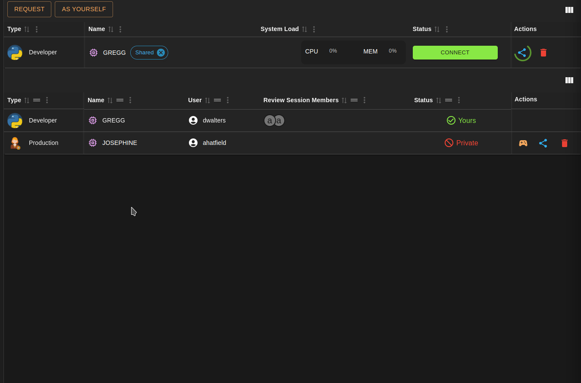
Task: Click Actions header in top table
Action: 525,29
